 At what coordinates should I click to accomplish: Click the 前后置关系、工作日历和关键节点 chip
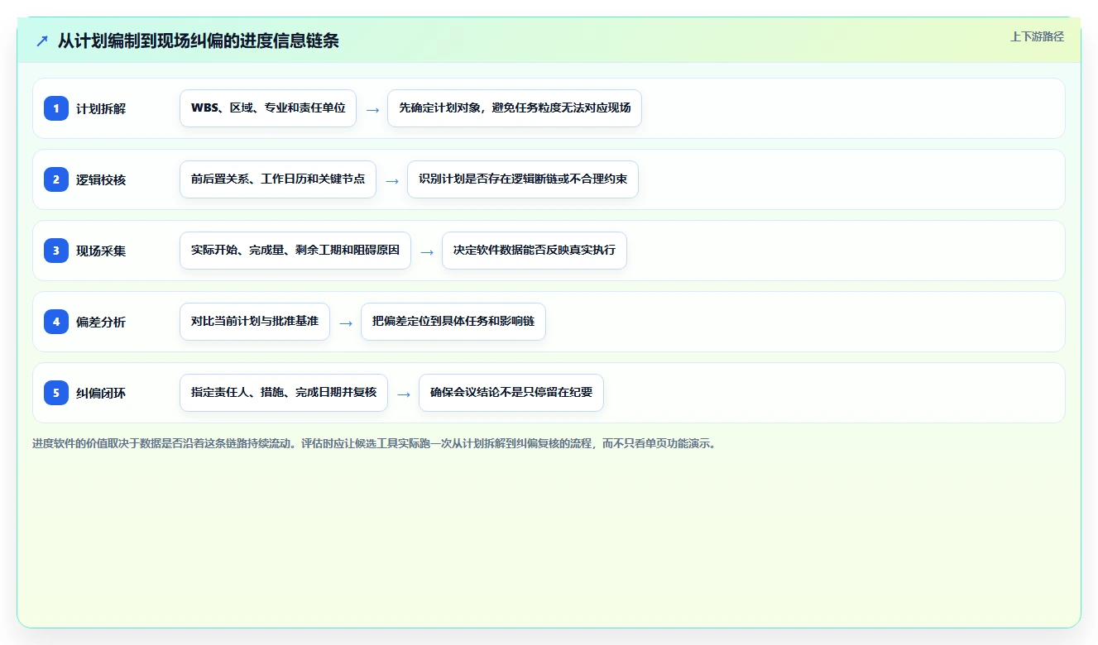278,179
